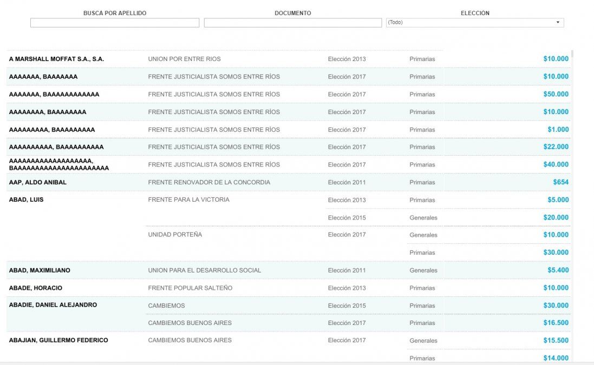The image size is (594, 365).
Task: Click the $654 amount for Aldo Anibal
Action: [560, 182]
